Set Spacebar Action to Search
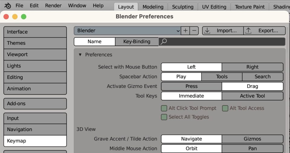 [x=262, y=77]
